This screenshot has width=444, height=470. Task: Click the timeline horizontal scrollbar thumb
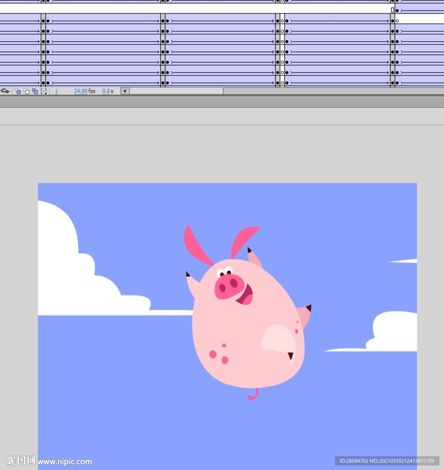(x=176, y=91)
